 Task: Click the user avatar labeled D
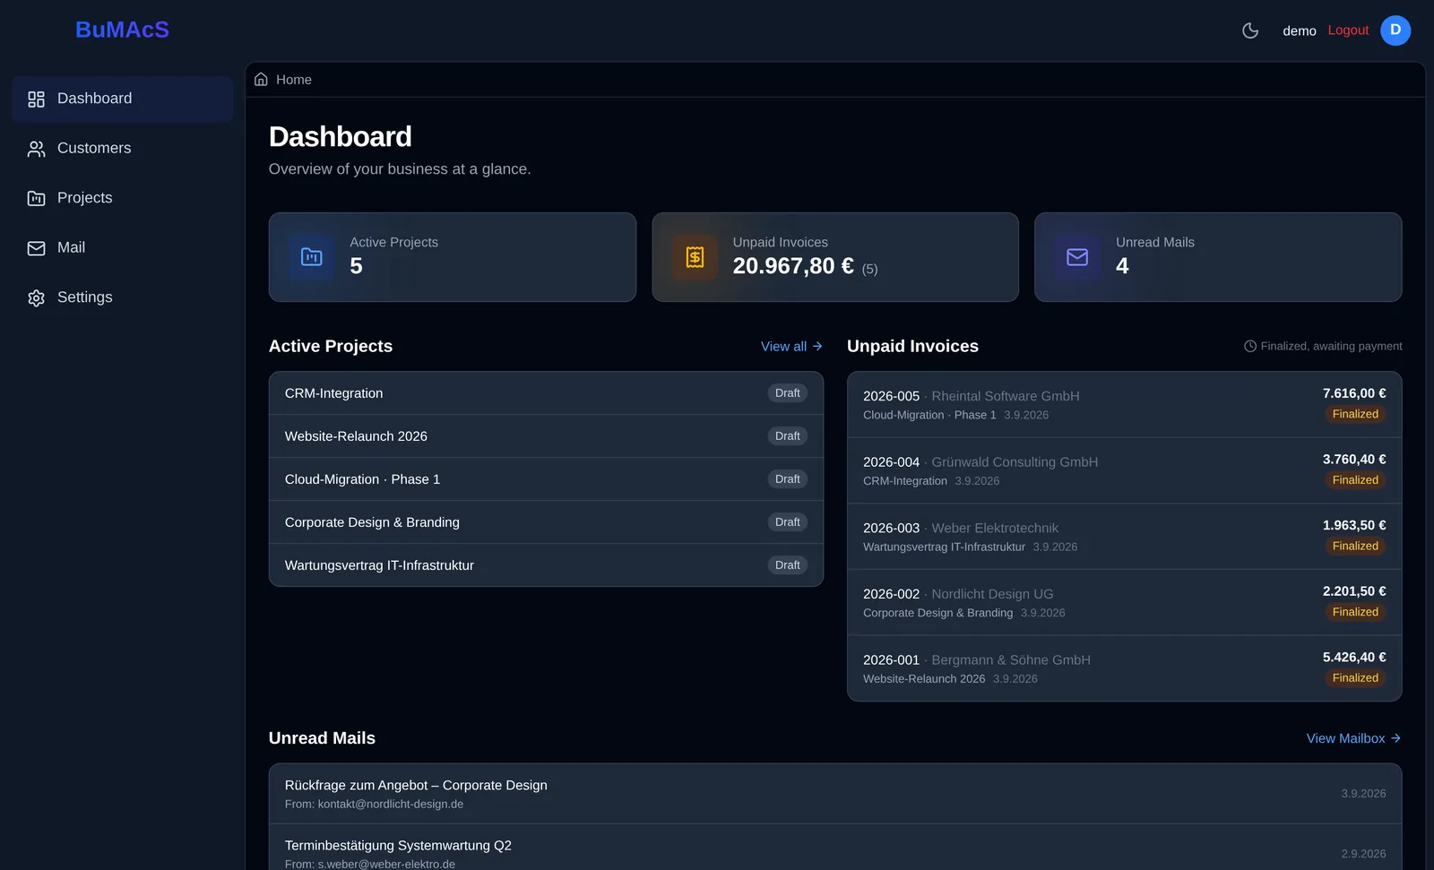[1395, 30]
